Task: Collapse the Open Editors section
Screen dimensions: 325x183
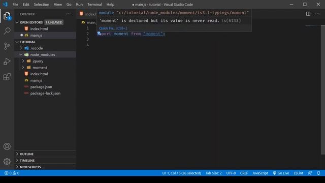Action: coord(17,22)
